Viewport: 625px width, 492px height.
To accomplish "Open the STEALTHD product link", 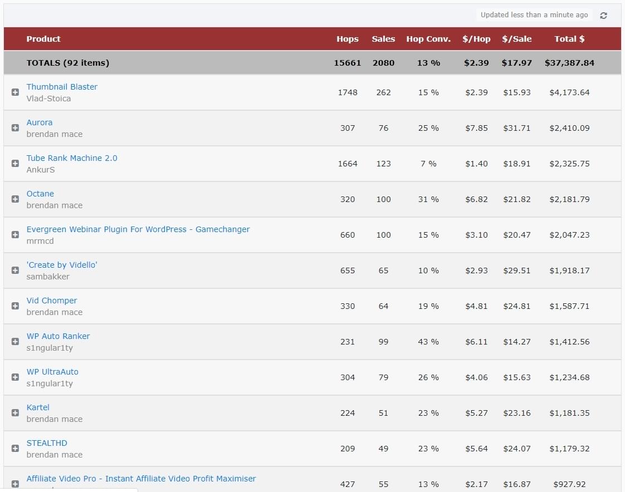I will tap(47, 443).
